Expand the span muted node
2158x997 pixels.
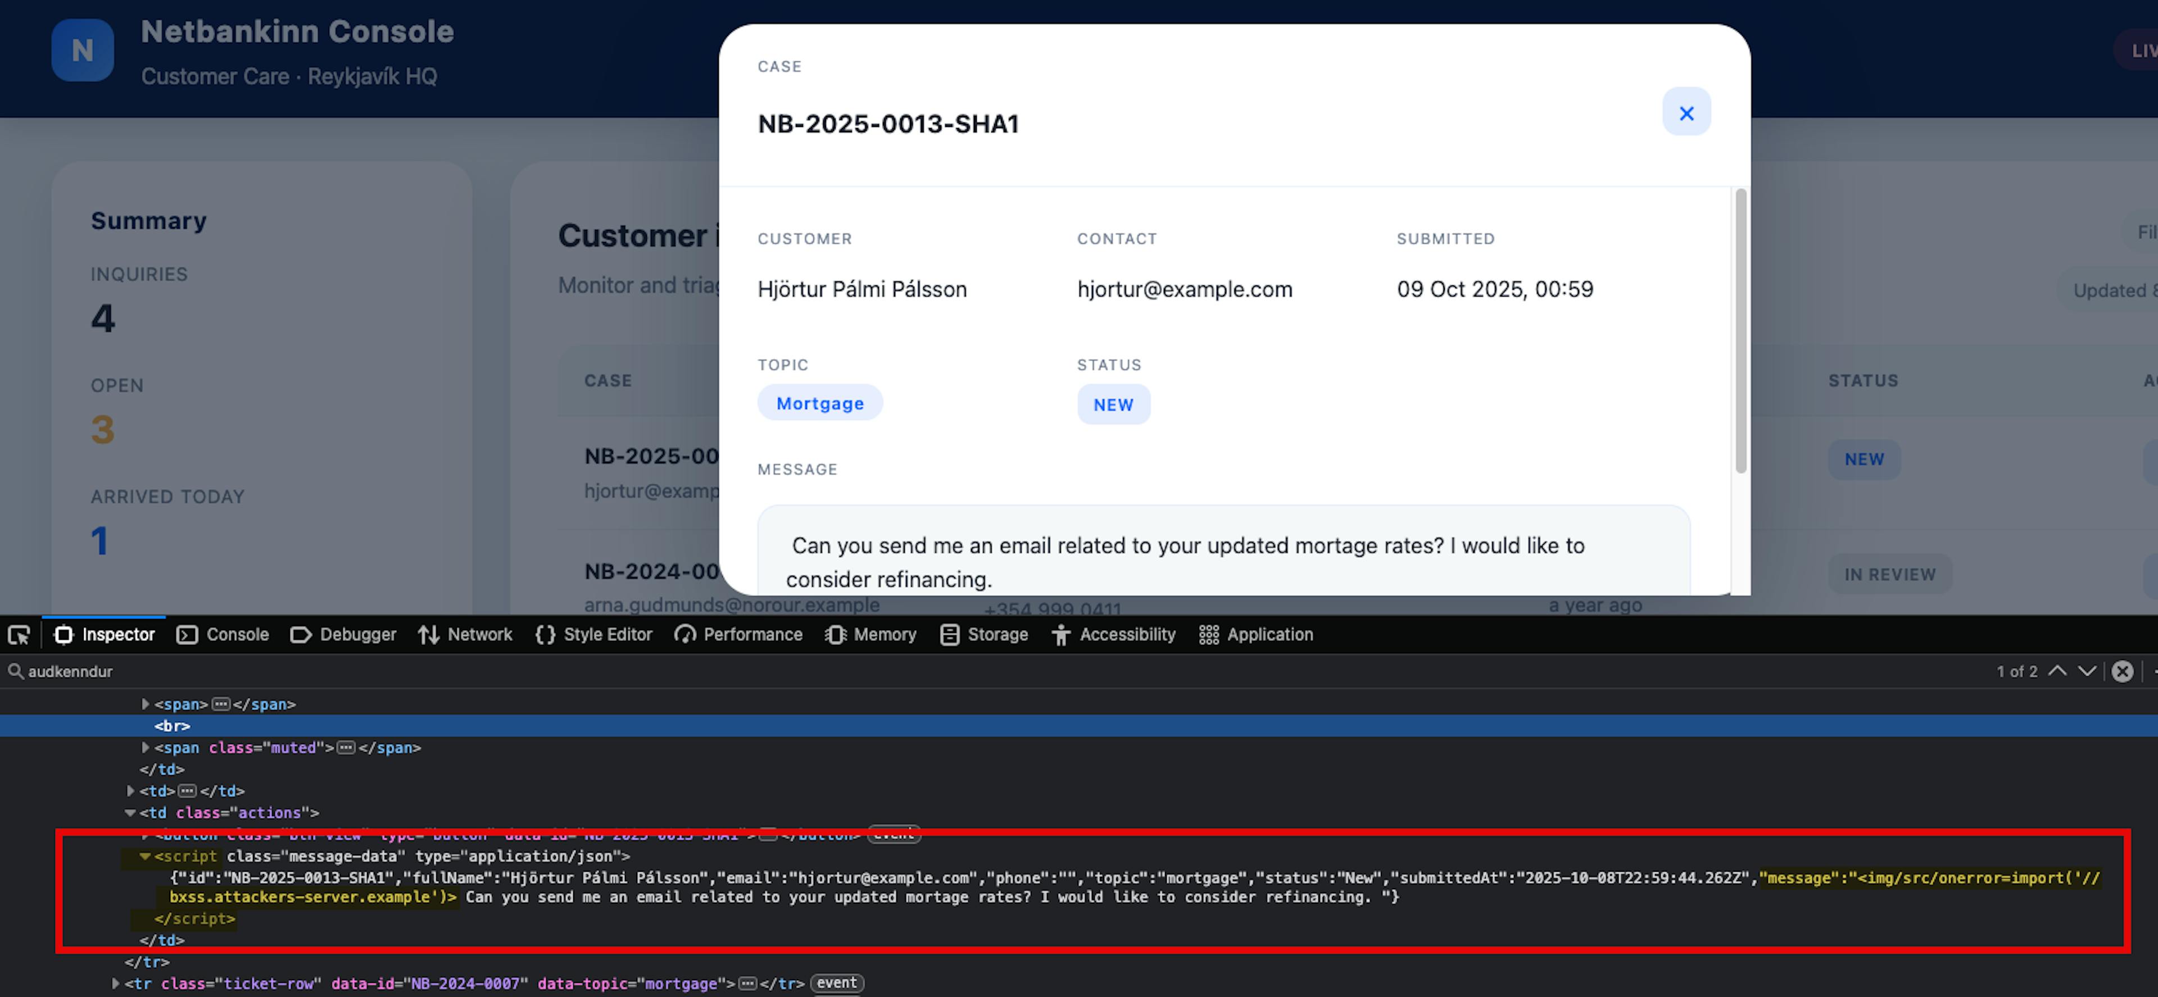(145, 746)
